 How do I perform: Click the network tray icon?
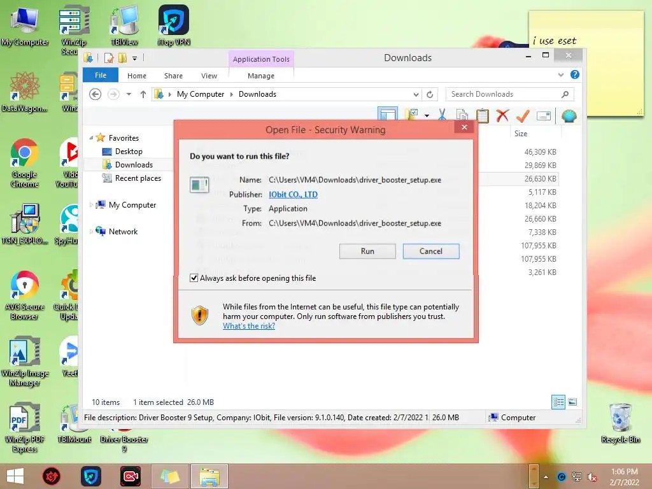577,477
